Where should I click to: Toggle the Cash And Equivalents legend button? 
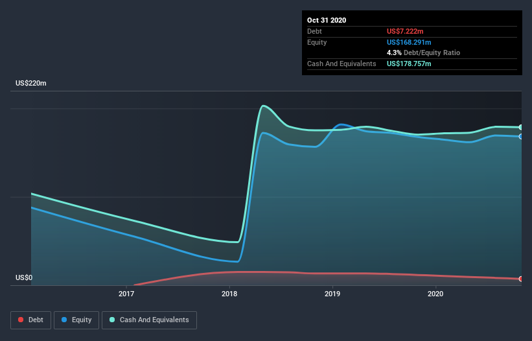[149, 320]
